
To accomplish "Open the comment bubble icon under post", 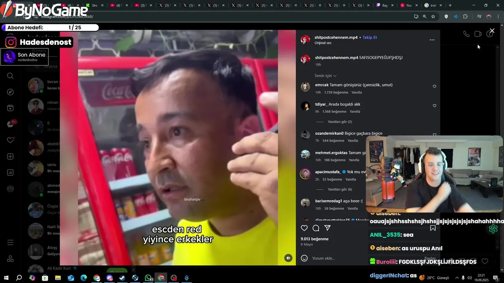I will 316,228.
